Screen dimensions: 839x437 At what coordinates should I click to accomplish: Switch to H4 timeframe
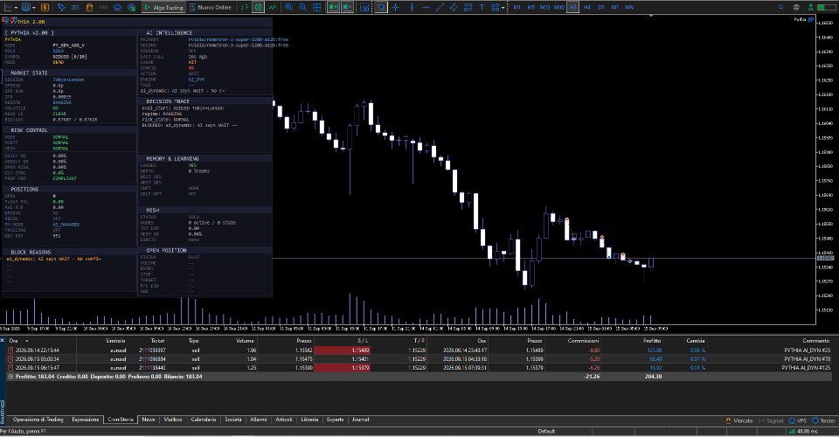[x=587, y=8]
